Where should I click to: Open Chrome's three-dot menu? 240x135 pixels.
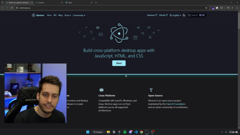(x=237, y=8)
